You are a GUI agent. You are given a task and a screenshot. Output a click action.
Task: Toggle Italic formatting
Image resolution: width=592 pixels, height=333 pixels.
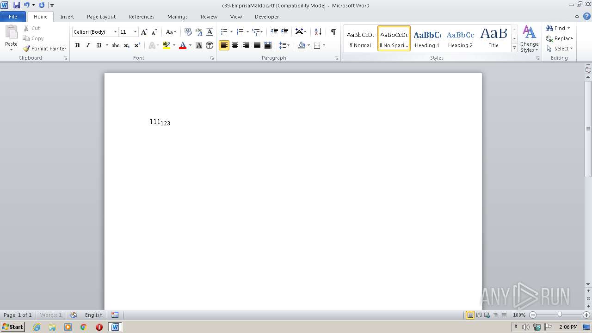88,45
